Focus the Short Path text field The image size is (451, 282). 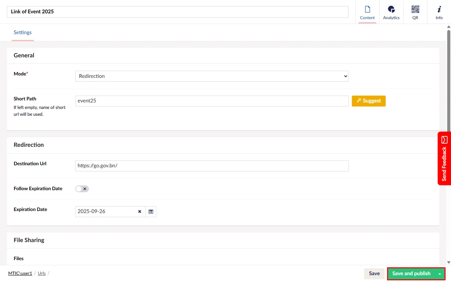pyautogui.click(x=212, y=101)
